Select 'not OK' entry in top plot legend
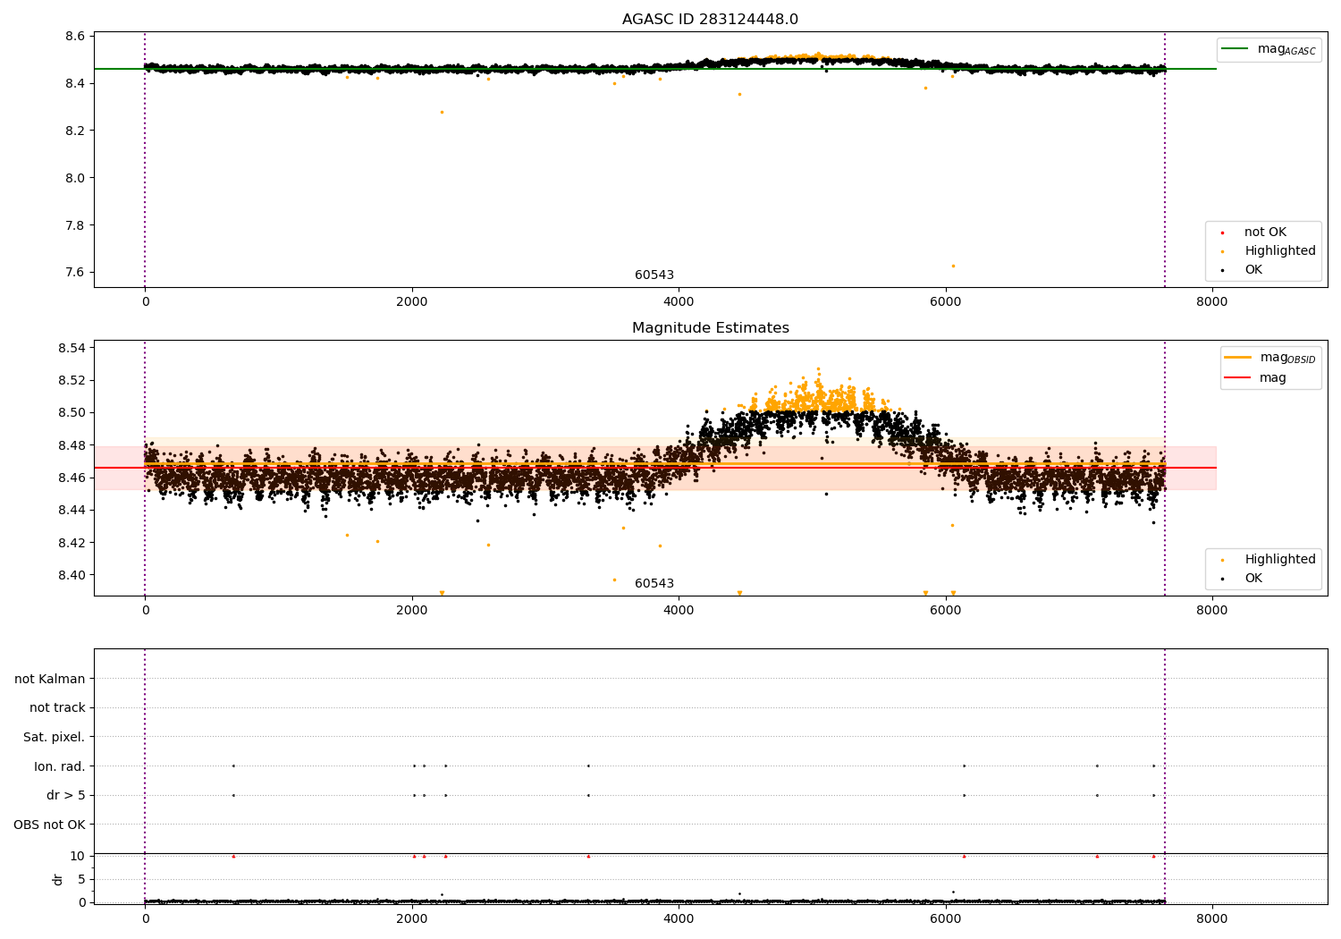This screenshot has height=939, width=1341. 1265,233
